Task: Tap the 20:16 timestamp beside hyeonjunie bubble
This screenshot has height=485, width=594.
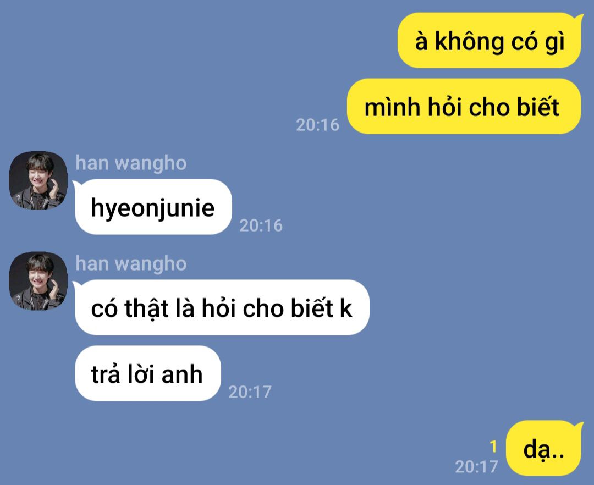Action: pyautogui.click(x=261, y=225)
